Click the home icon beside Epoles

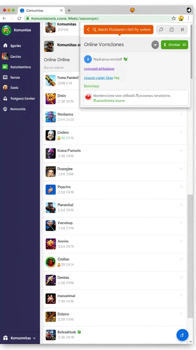[5, 45]
